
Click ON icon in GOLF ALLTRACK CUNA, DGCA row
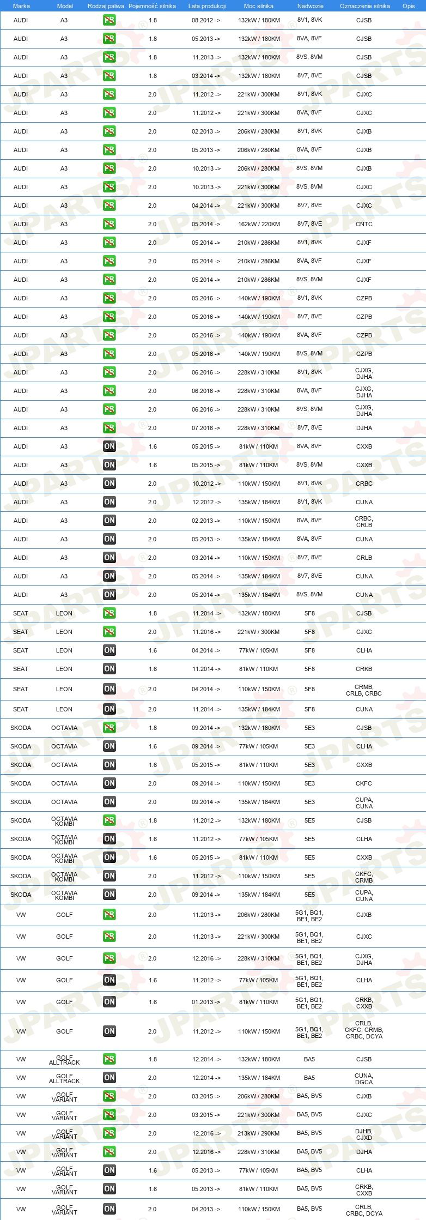coord(109,1078)
